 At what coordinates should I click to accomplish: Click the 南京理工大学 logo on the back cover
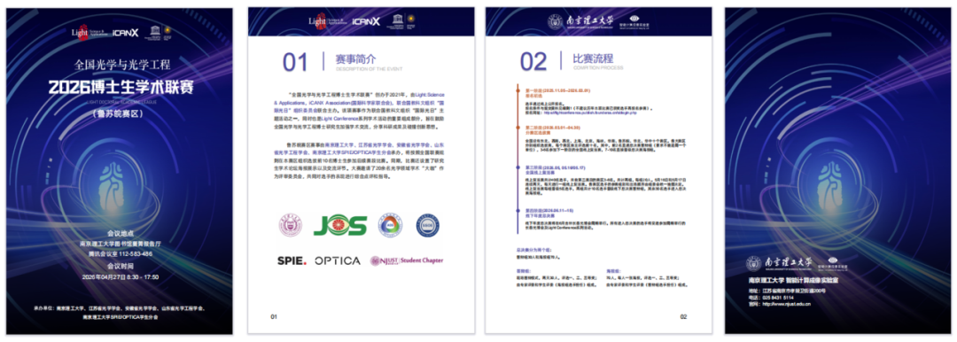tap(780, 263)
